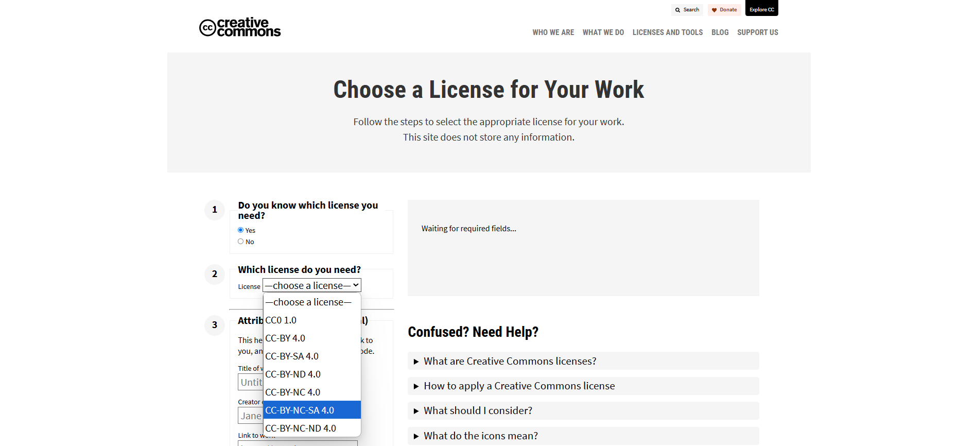This screenshot has width=976, height=446.
Task: Click the Title of work input field
Action: pyautogui.click(x=251, y=382)
